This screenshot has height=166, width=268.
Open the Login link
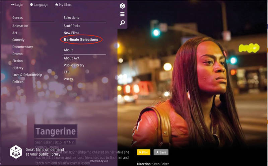pyautogui.click(x=19, y=5)
